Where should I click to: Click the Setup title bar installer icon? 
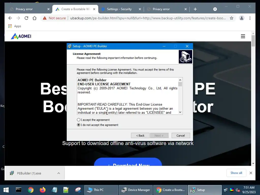tap(70, 46)
